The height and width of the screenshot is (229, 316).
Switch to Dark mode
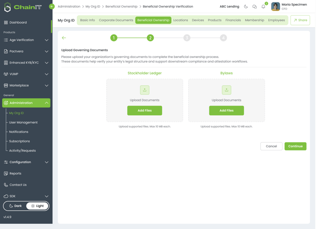[16, 206]
